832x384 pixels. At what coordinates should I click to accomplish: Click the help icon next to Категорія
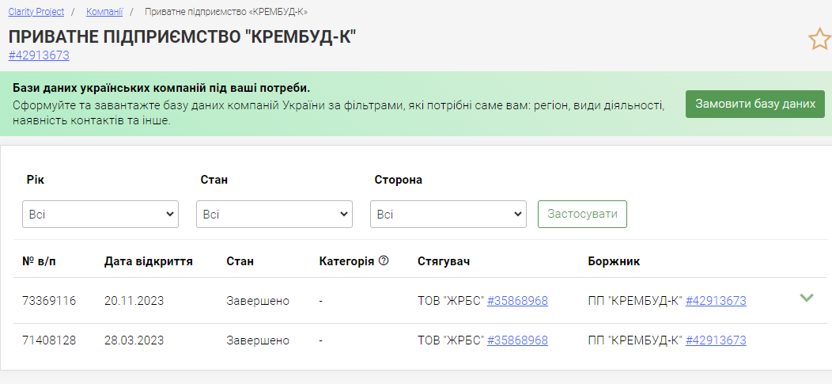pyautogui.click(x=384, y=260)
